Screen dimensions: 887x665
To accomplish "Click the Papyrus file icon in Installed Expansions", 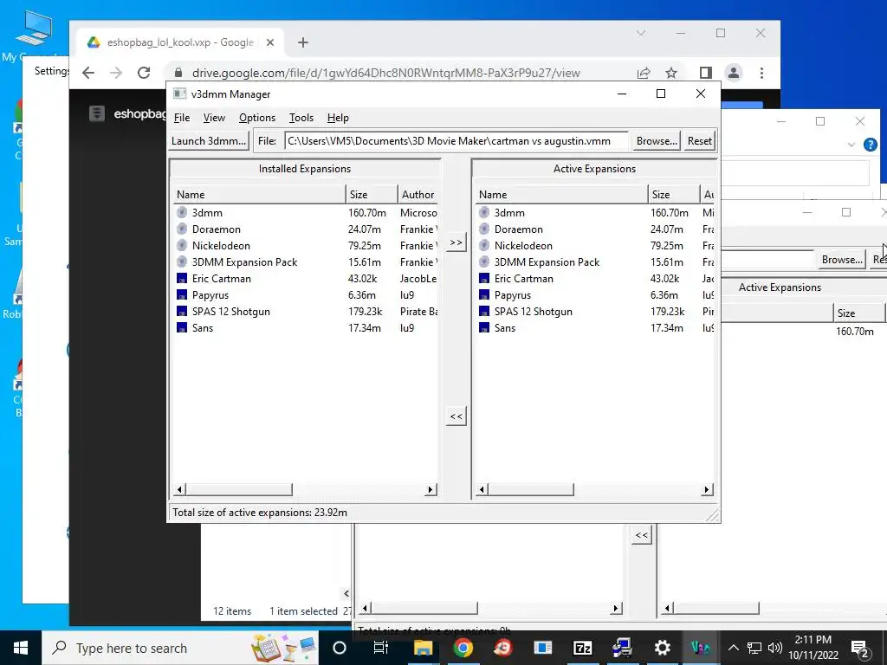I will (182, 294).
